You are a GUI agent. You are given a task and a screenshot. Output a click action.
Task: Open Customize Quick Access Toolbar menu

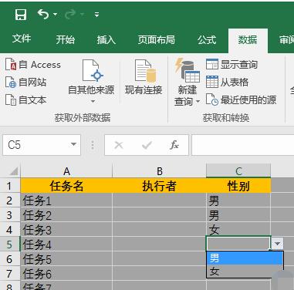[x=96, y=15]
